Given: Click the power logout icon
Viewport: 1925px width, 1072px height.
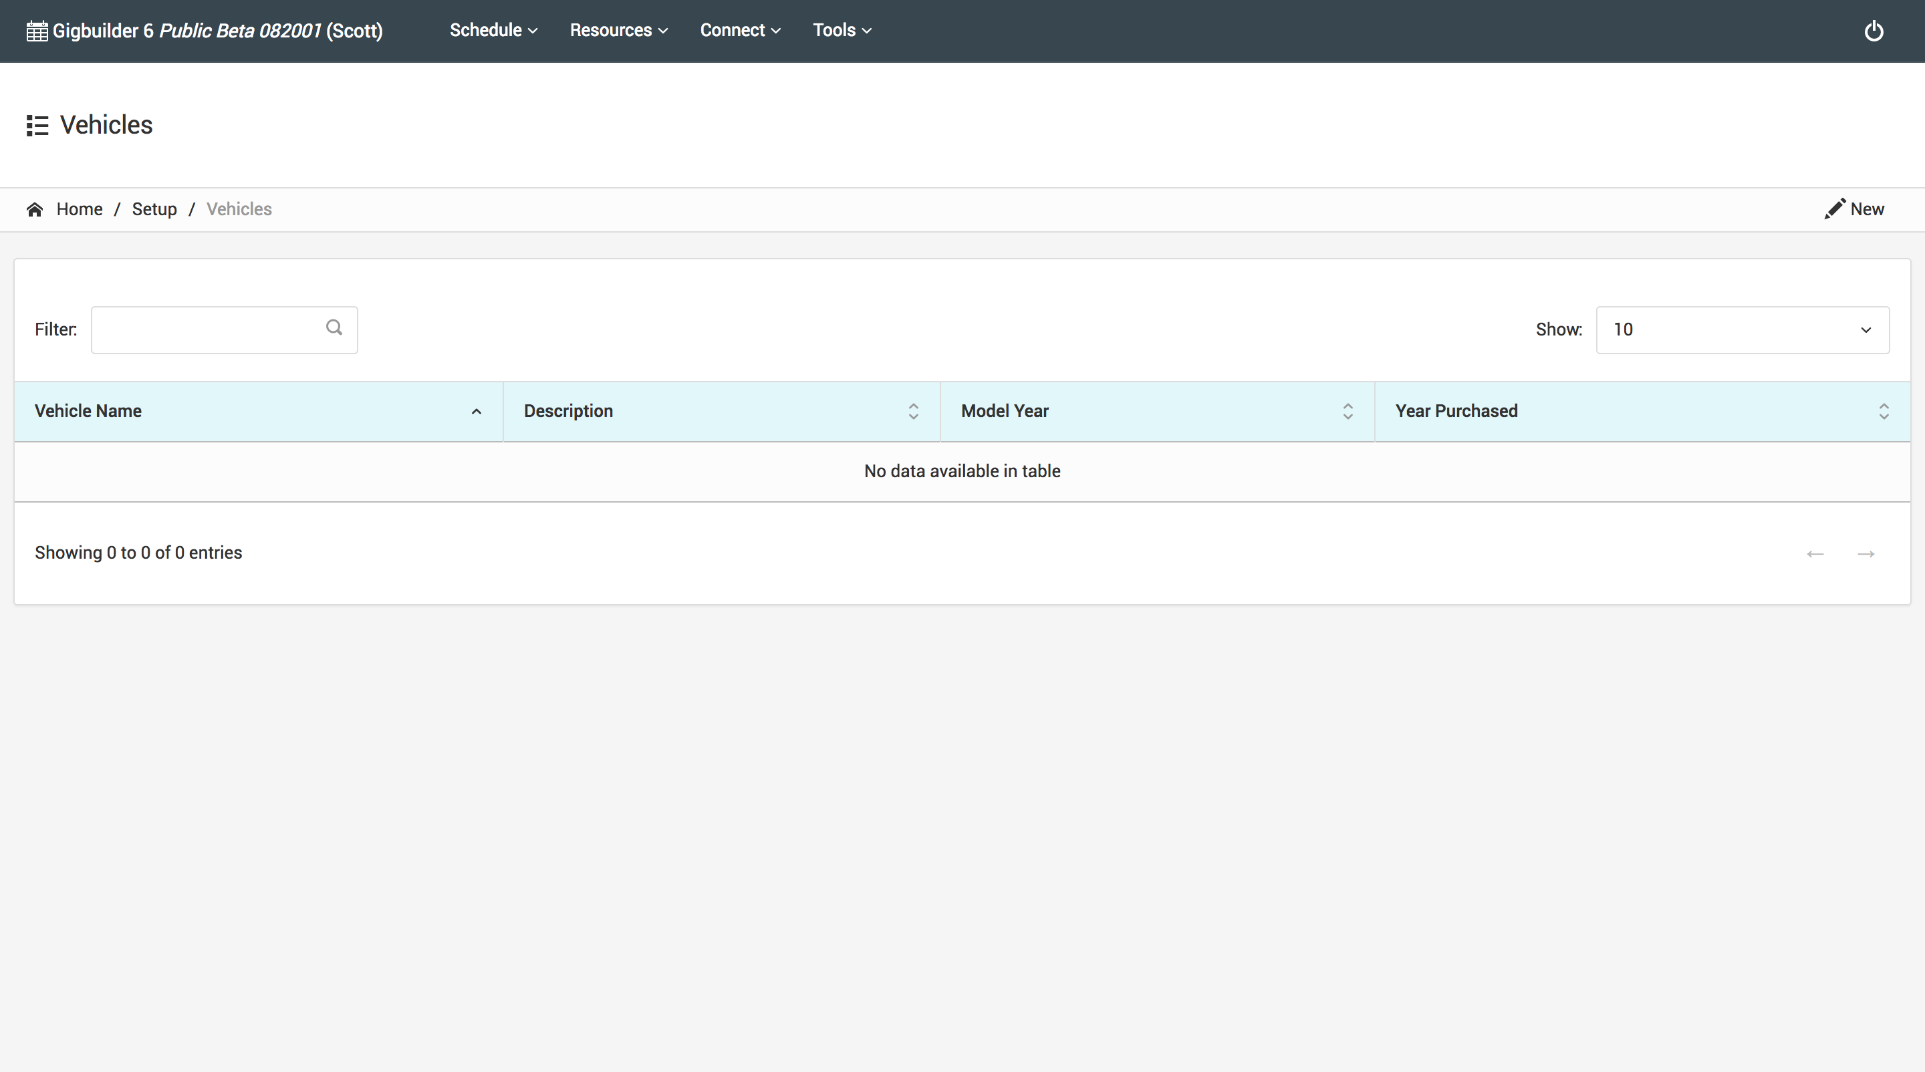Looking at the screenshot, I should pyautogui.click(x=1873, y=31).
